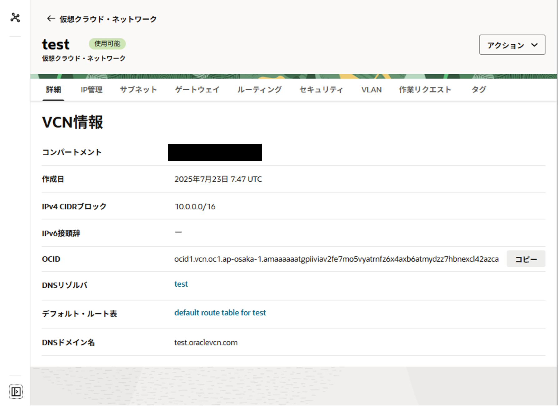Click the OCID value text
Viewport: 558px width, 406px height.
336,259
